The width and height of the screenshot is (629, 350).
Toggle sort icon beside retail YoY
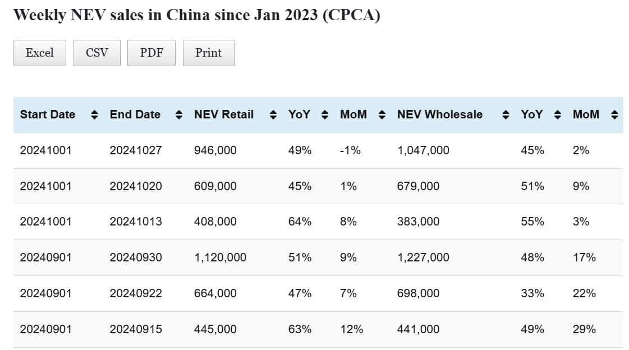[x=324, y=115]
